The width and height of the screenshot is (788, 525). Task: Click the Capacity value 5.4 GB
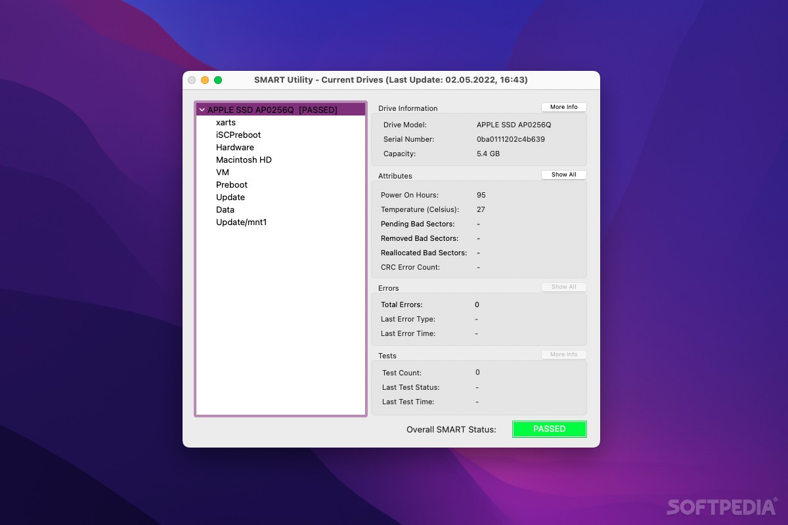coord(489,154)
